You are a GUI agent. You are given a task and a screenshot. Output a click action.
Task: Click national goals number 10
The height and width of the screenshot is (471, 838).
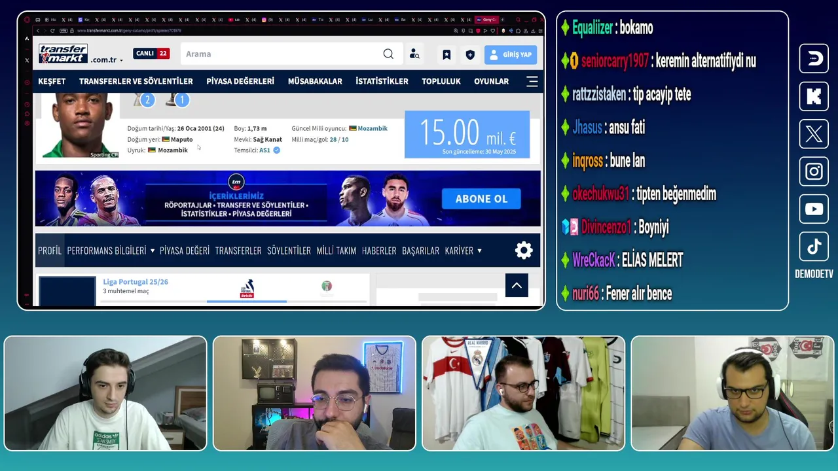345,139
